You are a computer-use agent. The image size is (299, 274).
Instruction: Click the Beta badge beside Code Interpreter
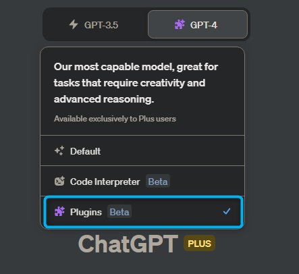(158, 182)
